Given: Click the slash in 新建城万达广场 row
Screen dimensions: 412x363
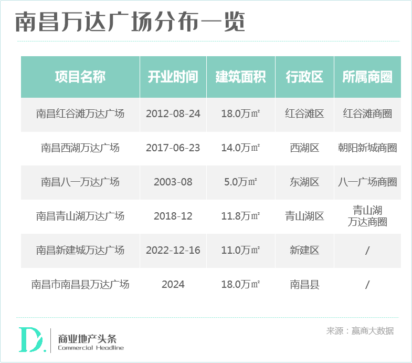Looking at the screenshot, I should click(x=367, y=251).
